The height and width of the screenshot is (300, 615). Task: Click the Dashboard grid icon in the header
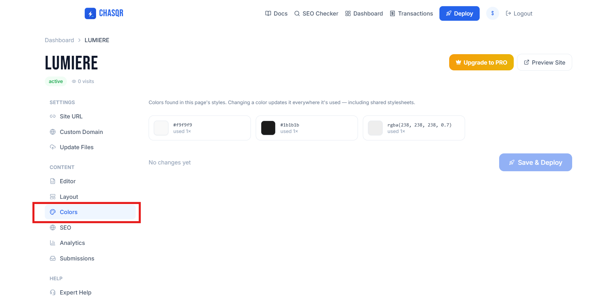(348, 13)
